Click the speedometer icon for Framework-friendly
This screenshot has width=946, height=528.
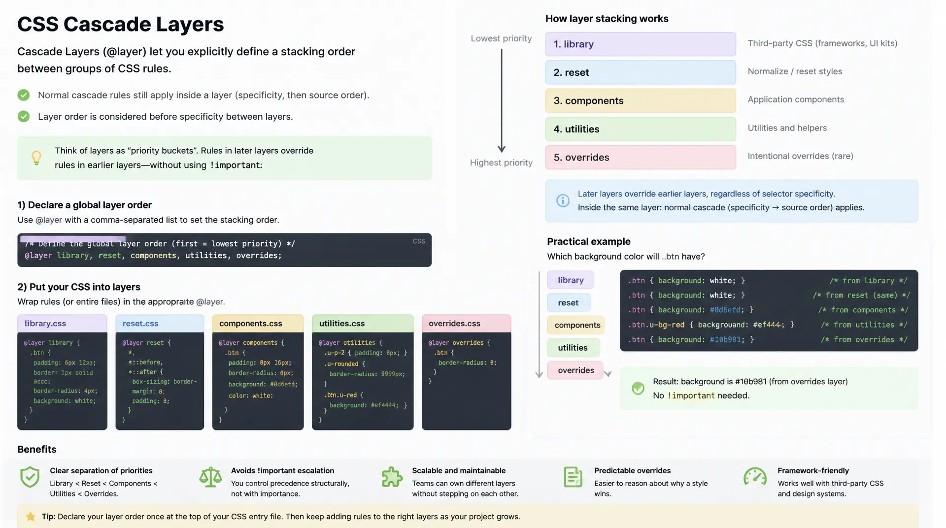point(755,476)
